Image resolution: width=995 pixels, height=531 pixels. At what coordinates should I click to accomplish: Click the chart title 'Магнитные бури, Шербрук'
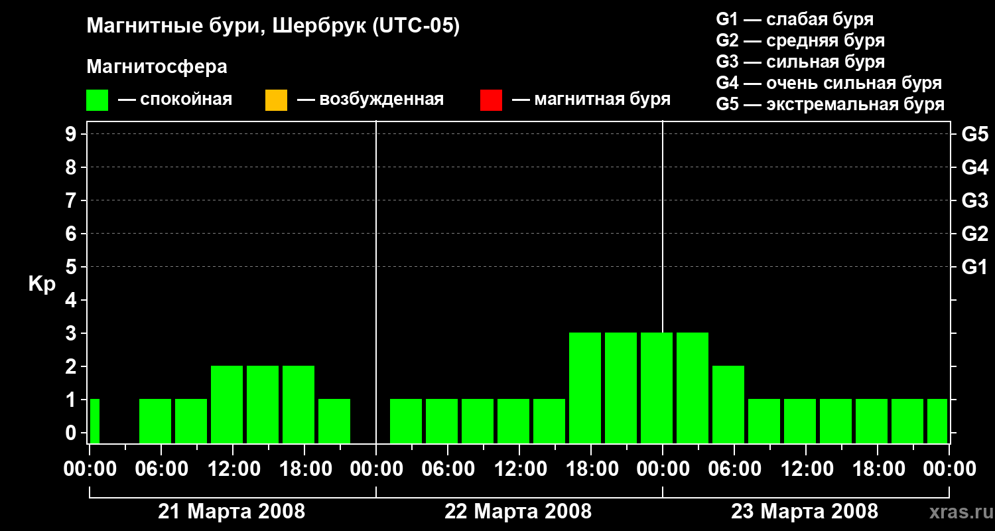(x=226, y=27)
